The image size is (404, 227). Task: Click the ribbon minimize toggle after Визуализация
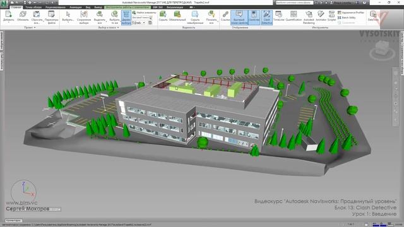coord(191,7)
